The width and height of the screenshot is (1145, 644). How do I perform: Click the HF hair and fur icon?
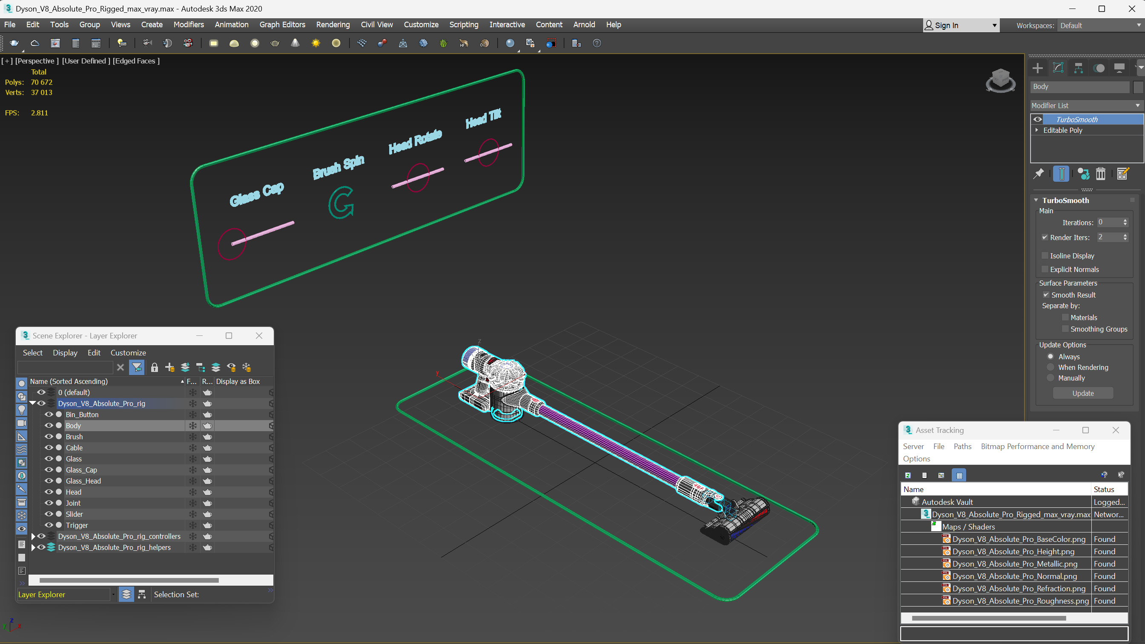pyautogui.click(x=464, y=43)
